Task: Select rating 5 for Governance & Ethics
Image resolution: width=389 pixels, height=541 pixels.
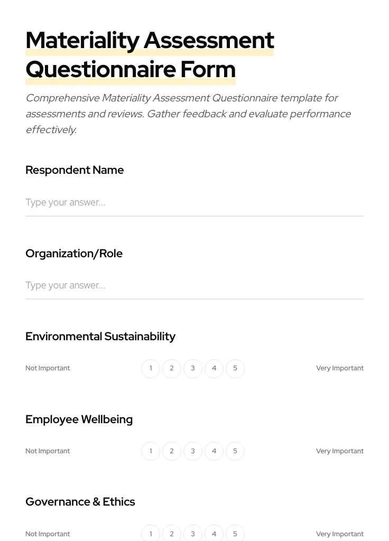Action: point(235,534)
